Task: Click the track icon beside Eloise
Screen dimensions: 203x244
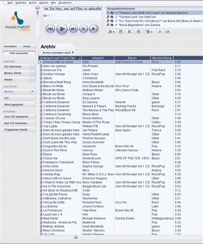Action: point(41,154)
